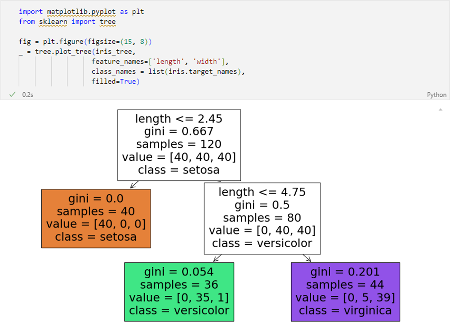The width and height of the screenshot is (450, 323).
Task: Click 'class = virginica' text
Action: tap(345, 310)
